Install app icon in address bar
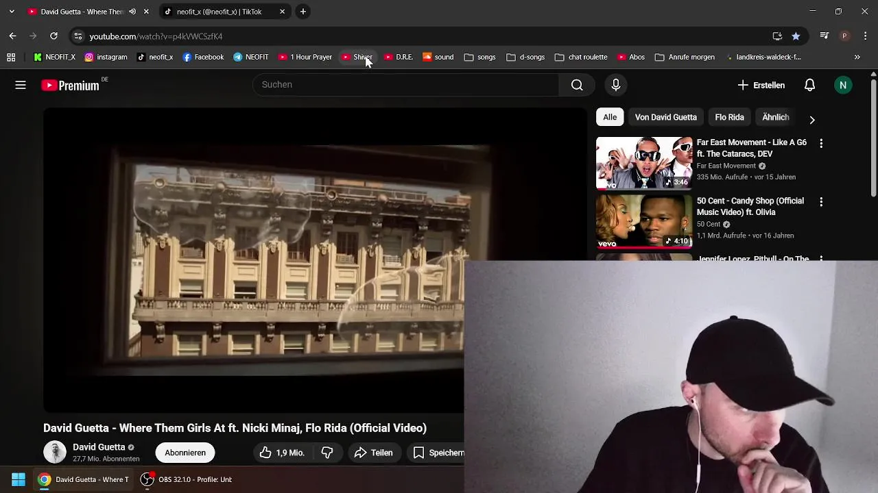This screenshot has height=493, width=878. point(777,36)
